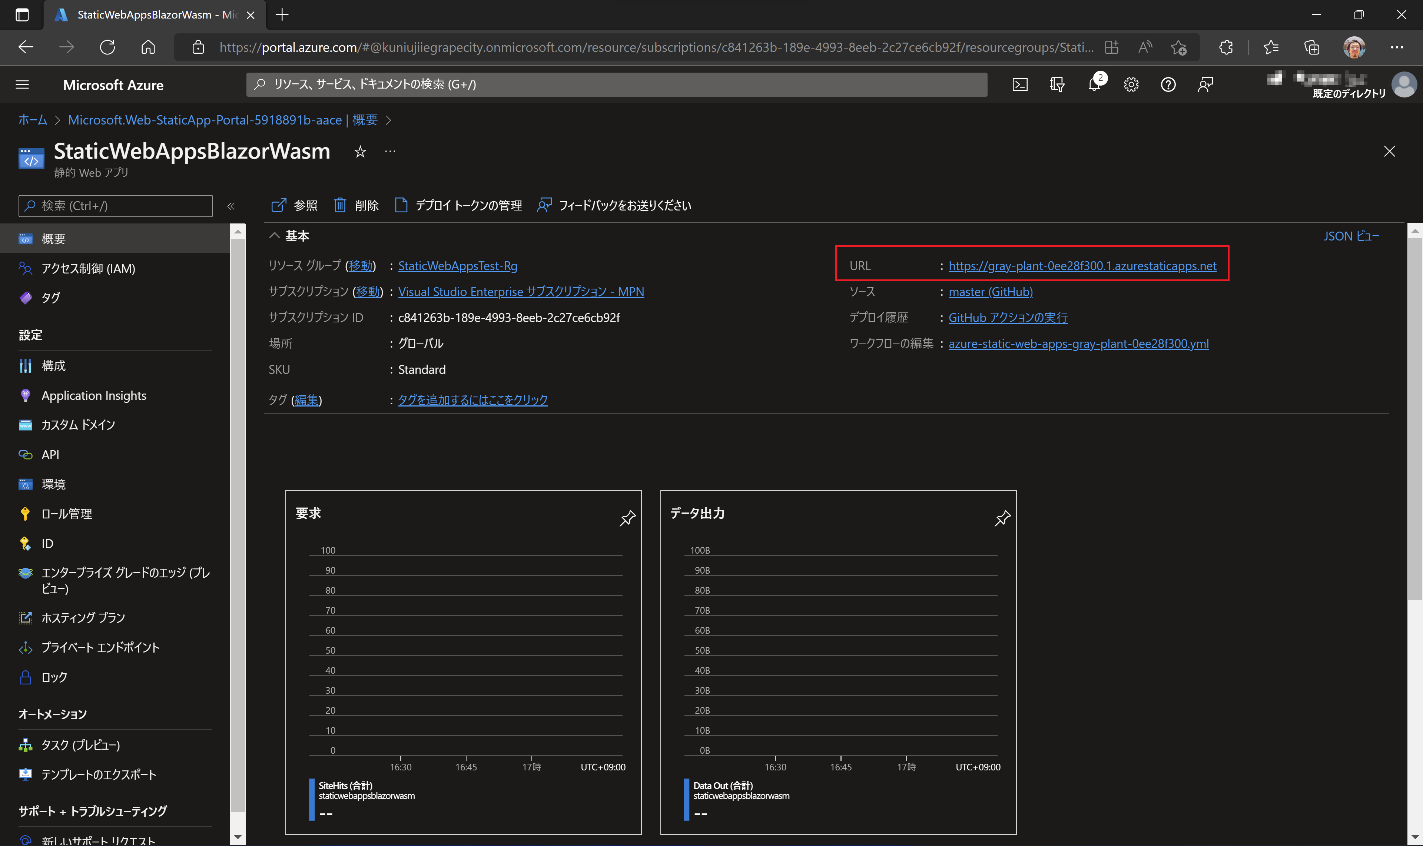Go back in the browser
The image size is (1423, 846).
(26, 47)
